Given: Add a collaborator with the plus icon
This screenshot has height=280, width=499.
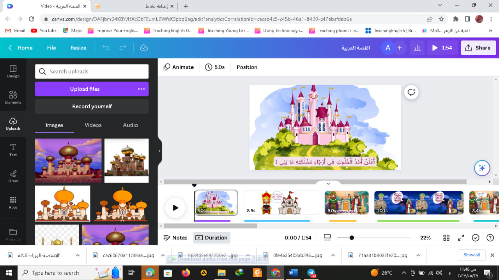Looking at the screenshot, I should pos(400,48).
